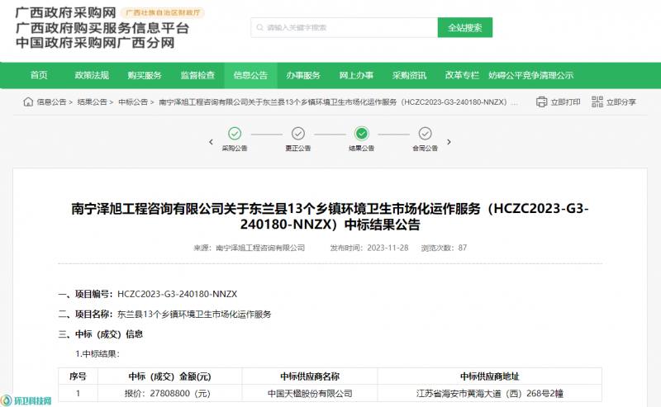
Task: Click the 序号 column header
Action: (78, 376)
